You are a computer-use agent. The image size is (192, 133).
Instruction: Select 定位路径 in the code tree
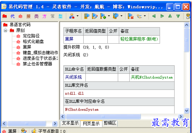(31, 36)
